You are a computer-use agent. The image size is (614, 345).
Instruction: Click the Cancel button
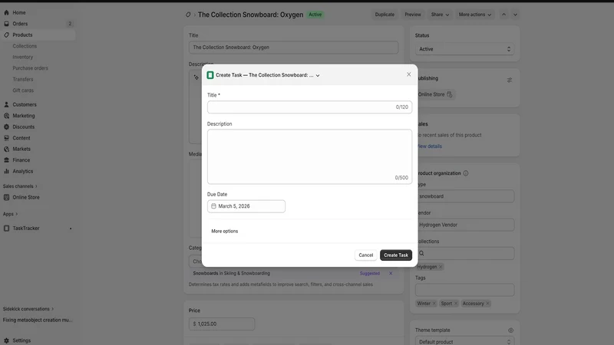coord(366,255)
